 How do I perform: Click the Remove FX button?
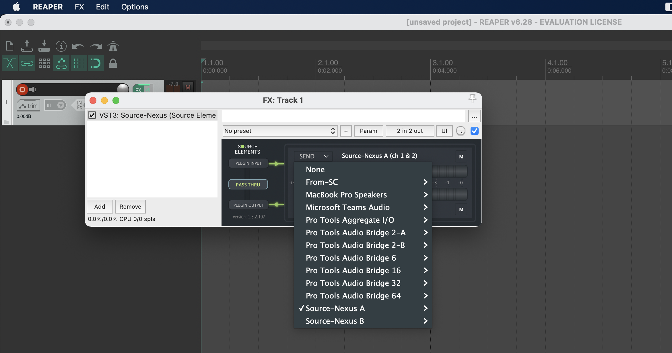coord(130,207)
